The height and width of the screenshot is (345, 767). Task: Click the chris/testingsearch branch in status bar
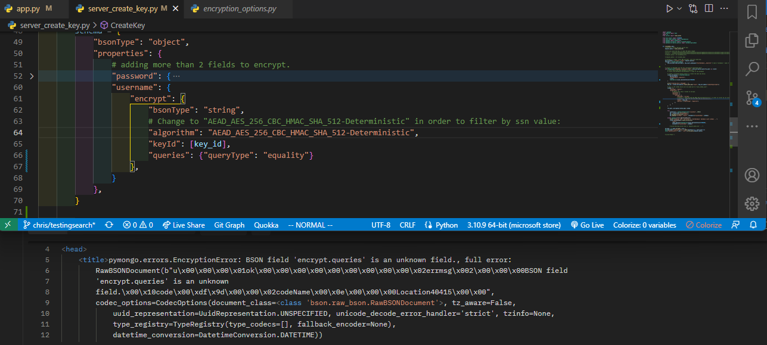(x=58, y=225)
